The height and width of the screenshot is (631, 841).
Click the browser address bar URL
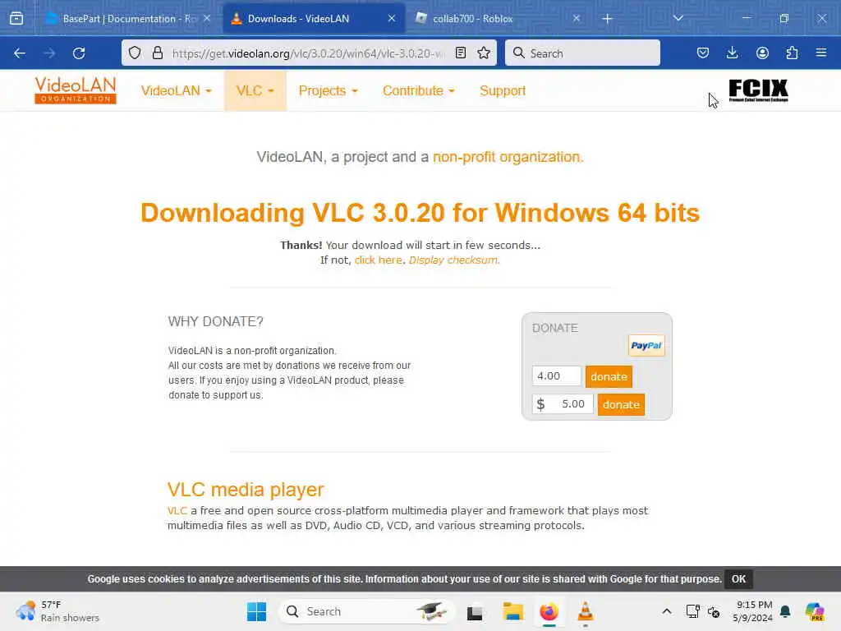(x=309, y=53)
